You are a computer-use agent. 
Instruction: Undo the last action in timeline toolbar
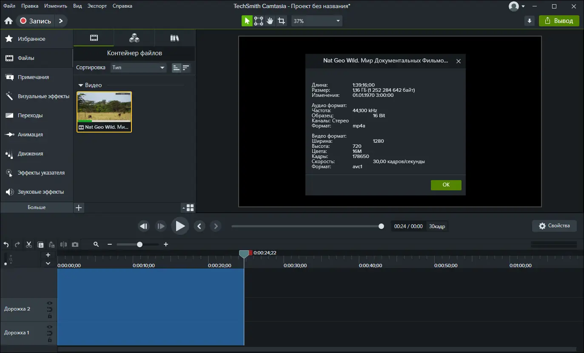click(6, 245)
